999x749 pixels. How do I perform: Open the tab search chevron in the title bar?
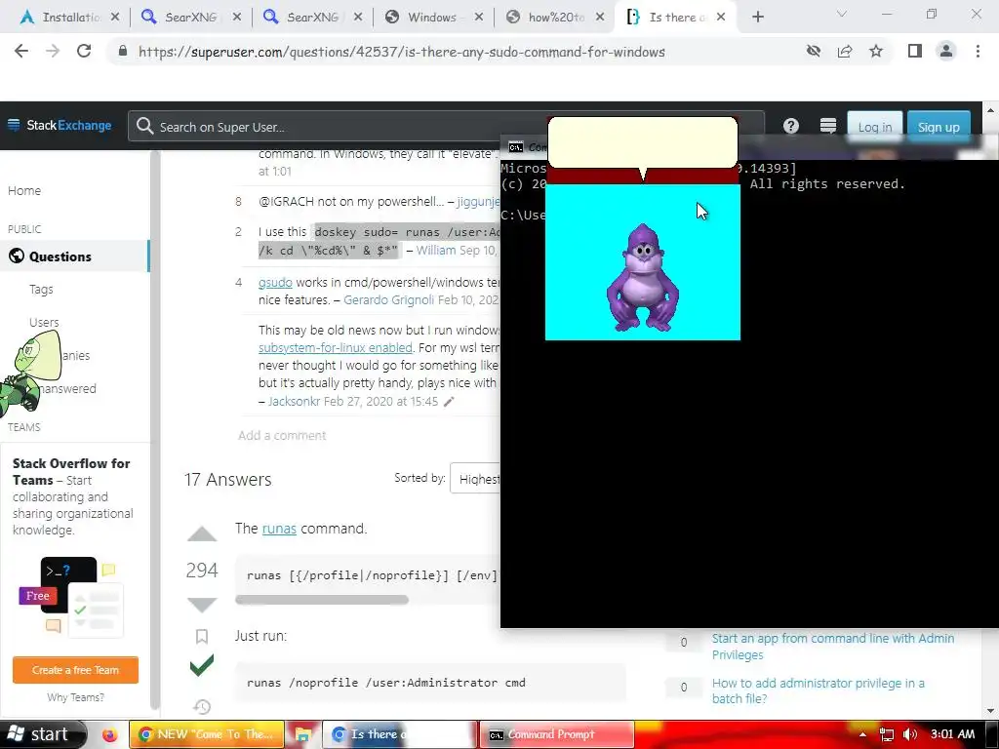pos(842,15)
